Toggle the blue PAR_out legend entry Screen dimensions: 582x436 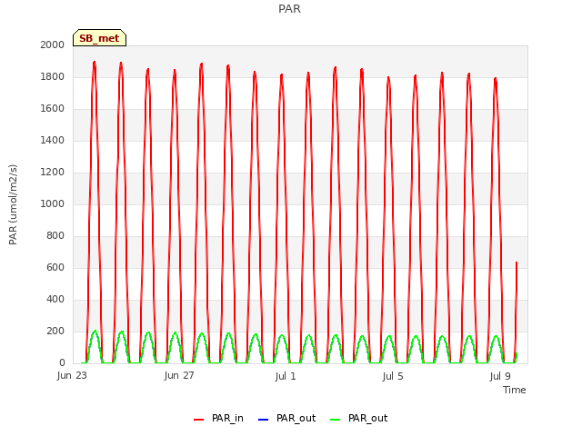[286, 418]
